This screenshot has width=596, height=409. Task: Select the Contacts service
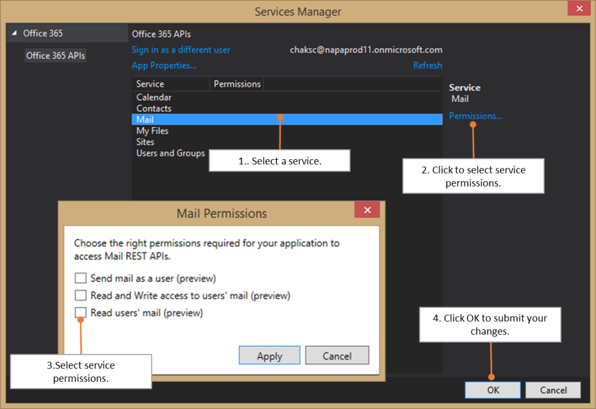coord(154,109)
